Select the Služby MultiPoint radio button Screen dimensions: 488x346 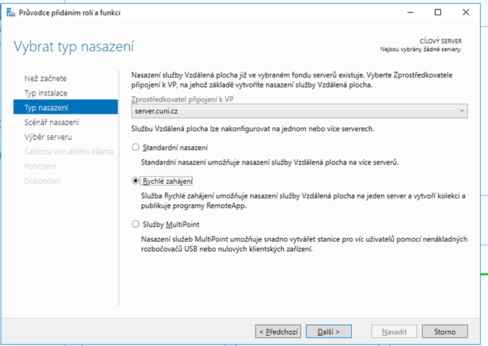click(x=135, y=224)
